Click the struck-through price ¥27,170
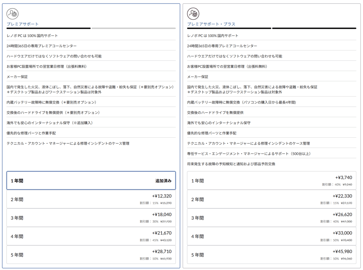This screenshot has width=363, height=270. [347, 203]
